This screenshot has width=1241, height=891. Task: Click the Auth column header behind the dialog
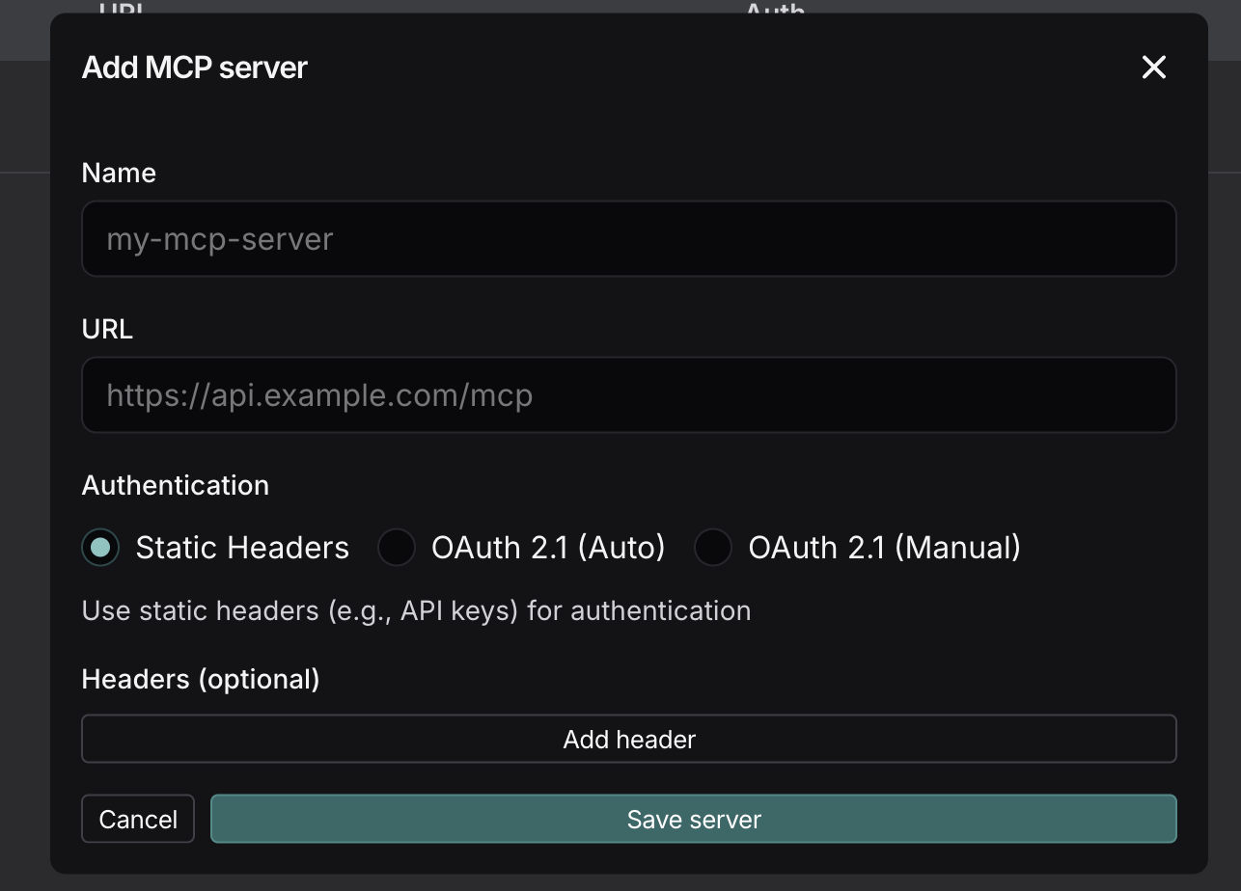pyautogui.click(x=773, y=12)
